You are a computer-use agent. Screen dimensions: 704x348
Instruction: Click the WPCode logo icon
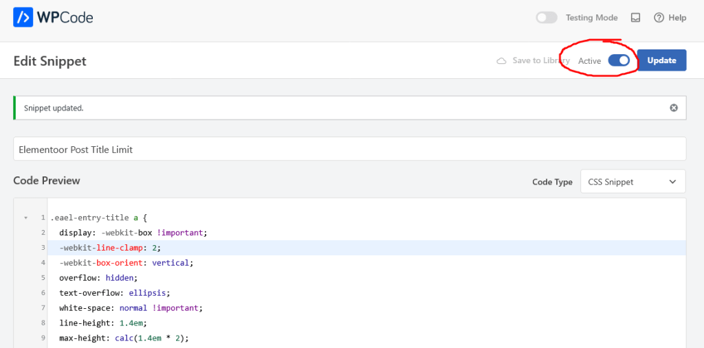pyautogui.click(x=23, y=17)
